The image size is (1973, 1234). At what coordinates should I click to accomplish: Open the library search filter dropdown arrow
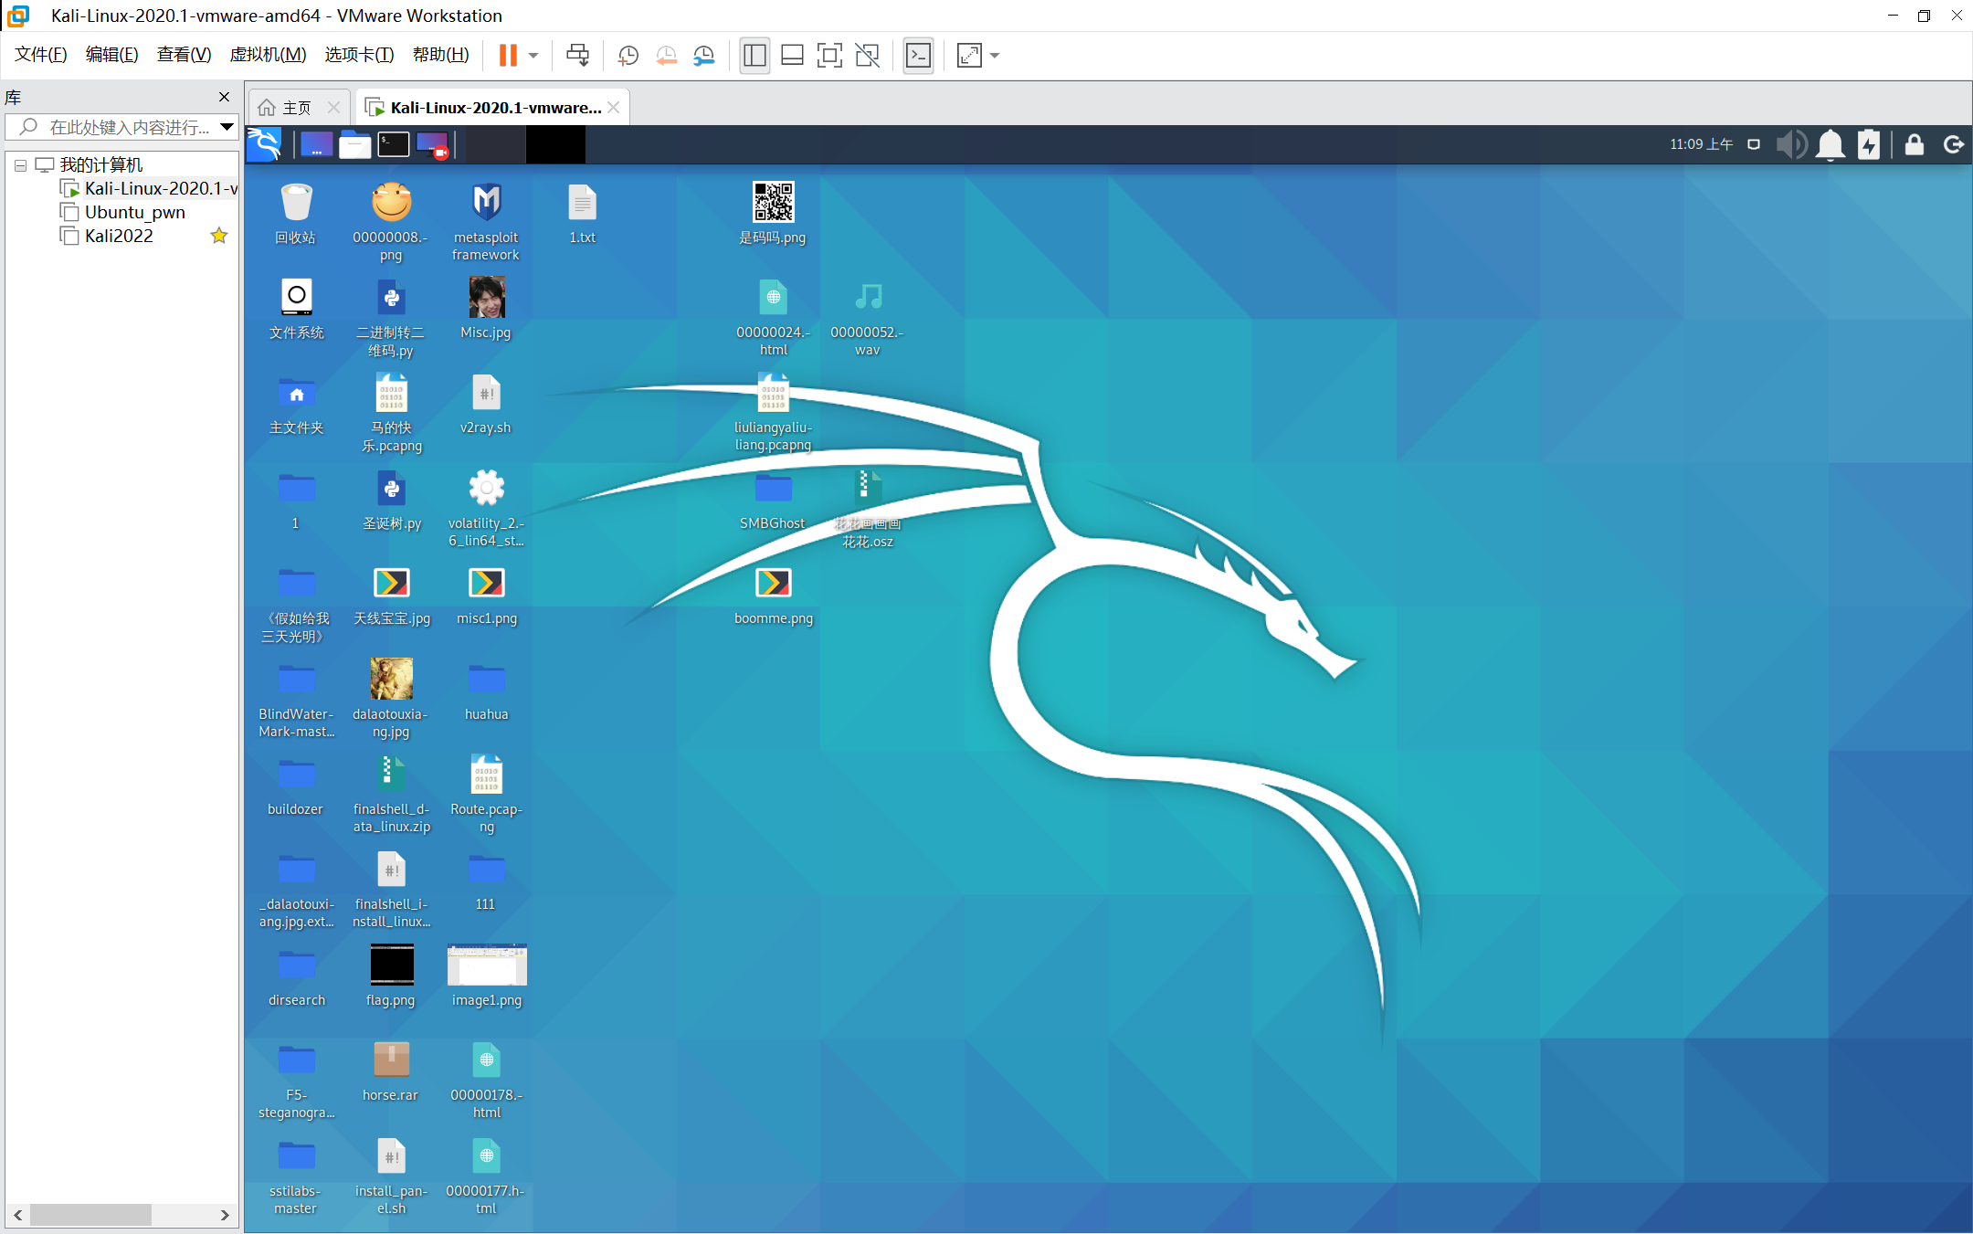[227, 127]
